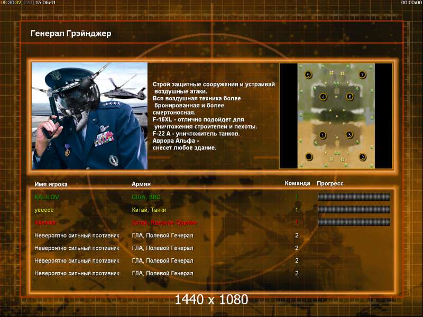423x317 pixels.
Task: Select start position marker 4 on minimap
Action: point(323,97)
